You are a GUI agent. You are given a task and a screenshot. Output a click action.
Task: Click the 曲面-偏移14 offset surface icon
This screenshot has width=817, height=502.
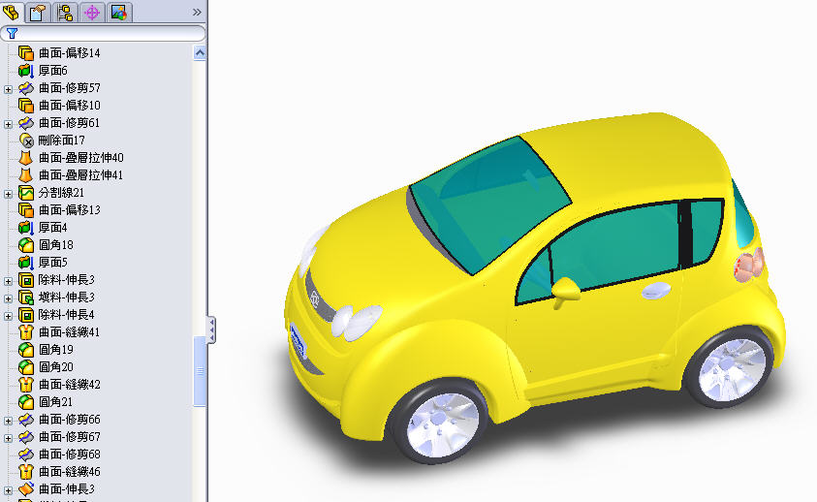26,53
